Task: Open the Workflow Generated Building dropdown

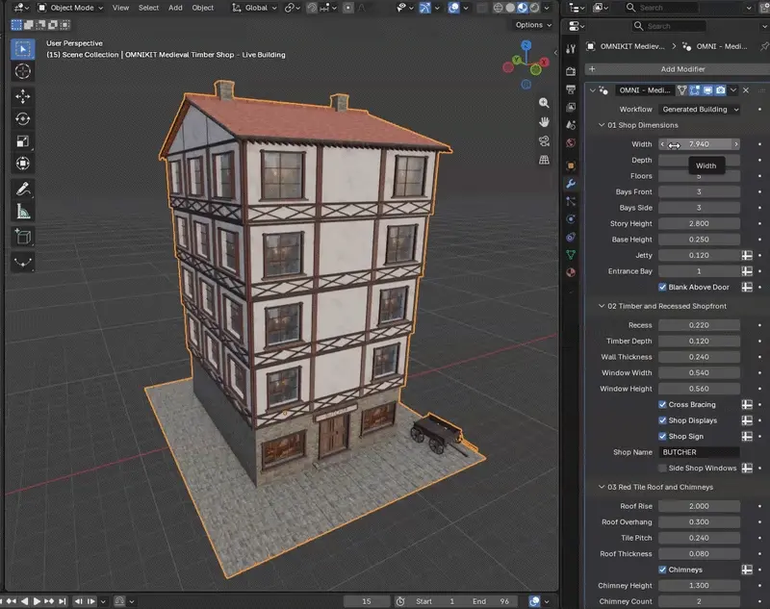Action: (x=700, y=110)
